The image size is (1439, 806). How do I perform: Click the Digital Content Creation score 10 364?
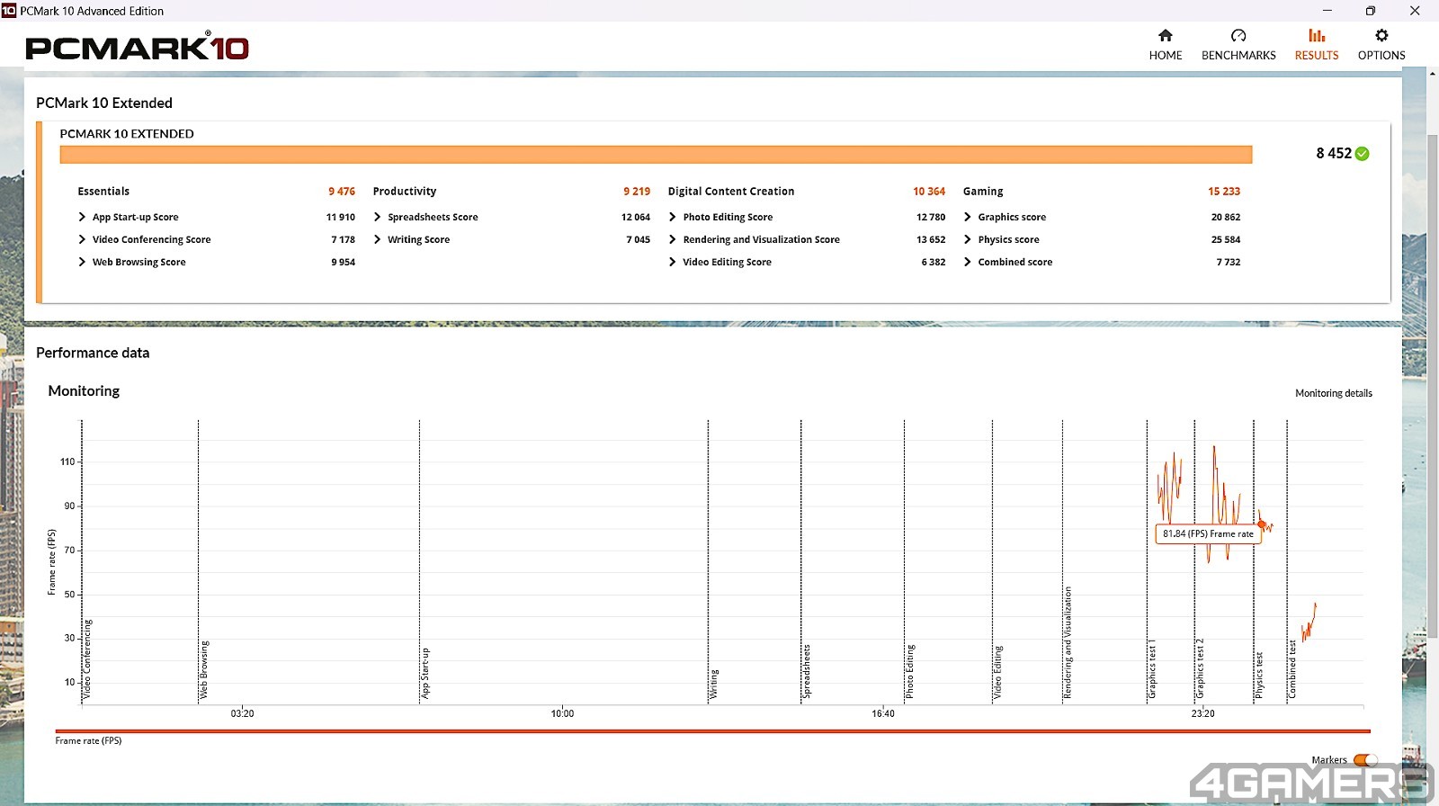coord(929,192)
